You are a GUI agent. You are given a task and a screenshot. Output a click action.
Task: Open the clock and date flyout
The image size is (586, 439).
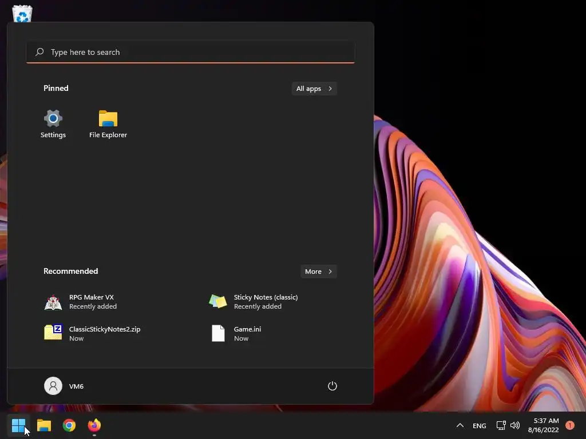[544, 425]
